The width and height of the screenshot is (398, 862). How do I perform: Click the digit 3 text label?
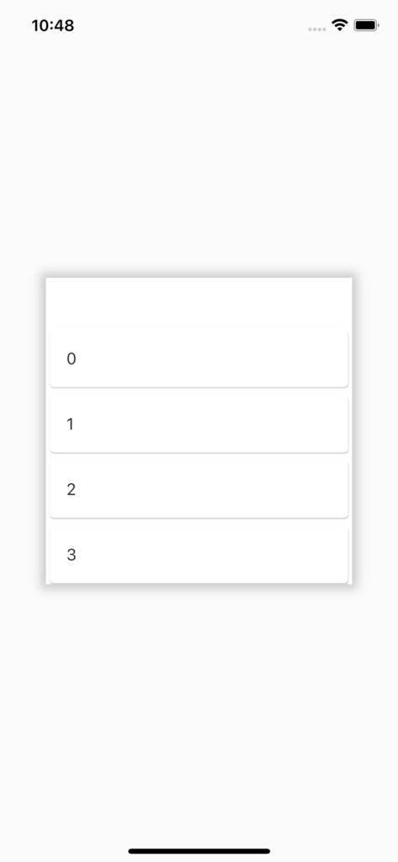pyautogui.click(x=71, y=556)
